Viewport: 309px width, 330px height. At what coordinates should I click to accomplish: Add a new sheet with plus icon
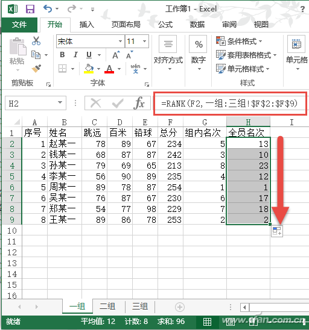[180, 307]
